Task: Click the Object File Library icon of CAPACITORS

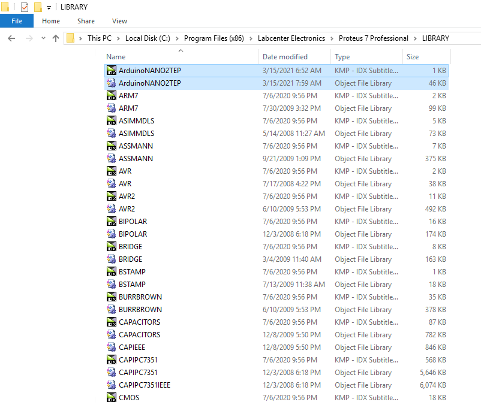Action: (x=112, y=334)
